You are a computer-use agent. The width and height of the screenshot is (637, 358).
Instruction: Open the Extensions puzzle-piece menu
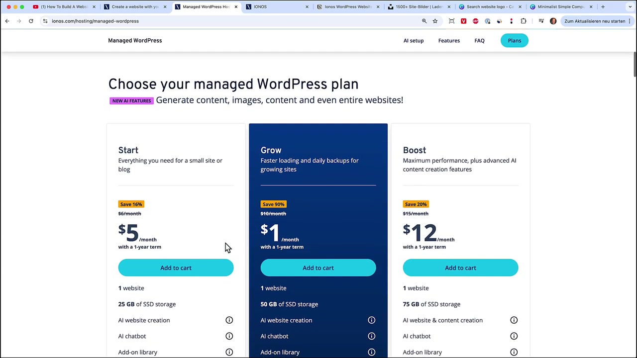[x=523, y=21]
